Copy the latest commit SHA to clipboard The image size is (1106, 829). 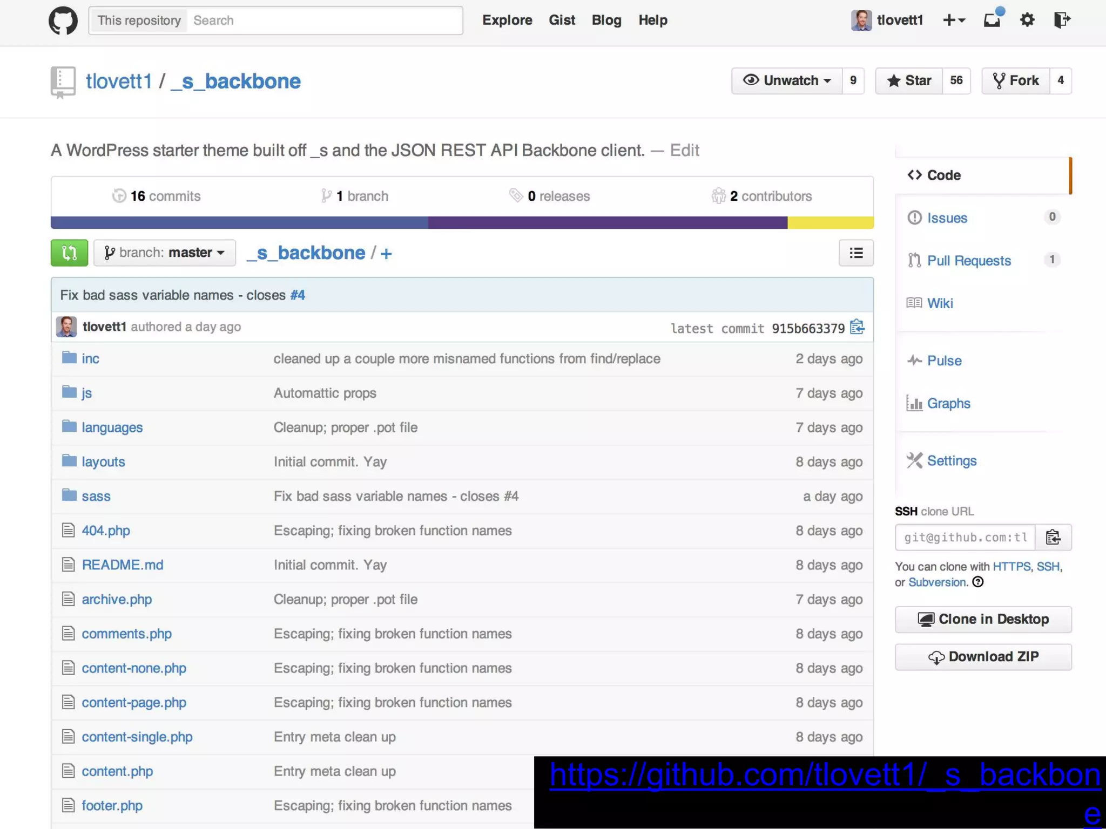(857, 327)
